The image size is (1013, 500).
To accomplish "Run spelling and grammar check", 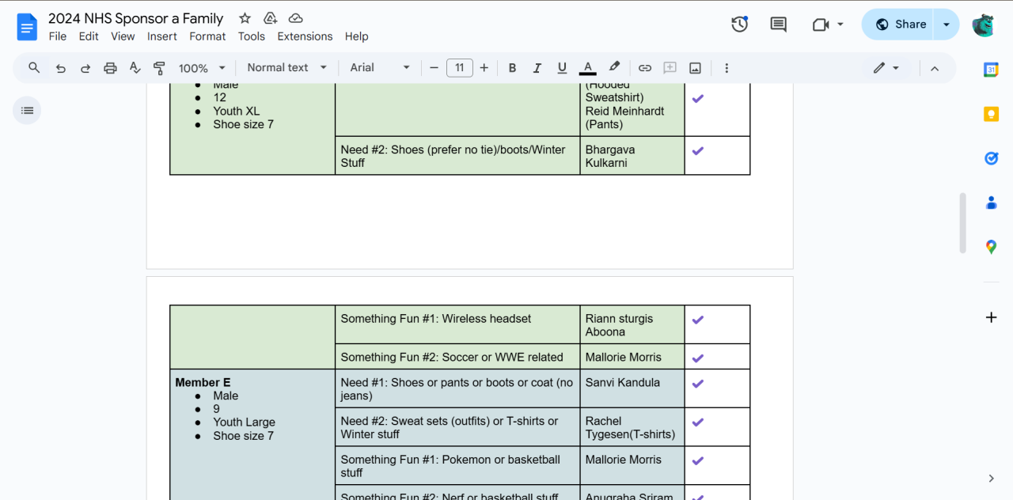I will tap(135, 68).
